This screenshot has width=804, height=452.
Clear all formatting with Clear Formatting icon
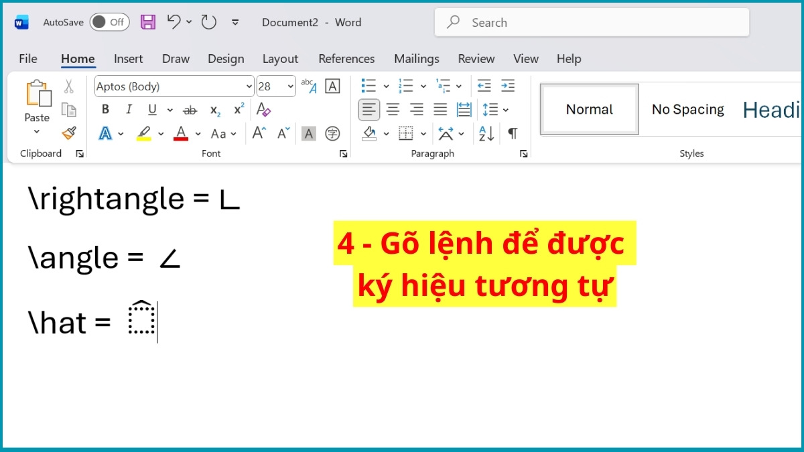tap(263, 110)
